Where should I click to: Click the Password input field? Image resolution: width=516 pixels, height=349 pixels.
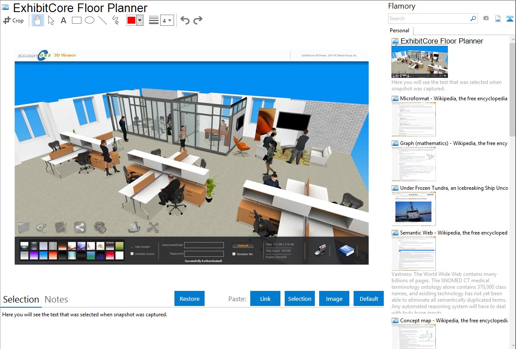204,254
